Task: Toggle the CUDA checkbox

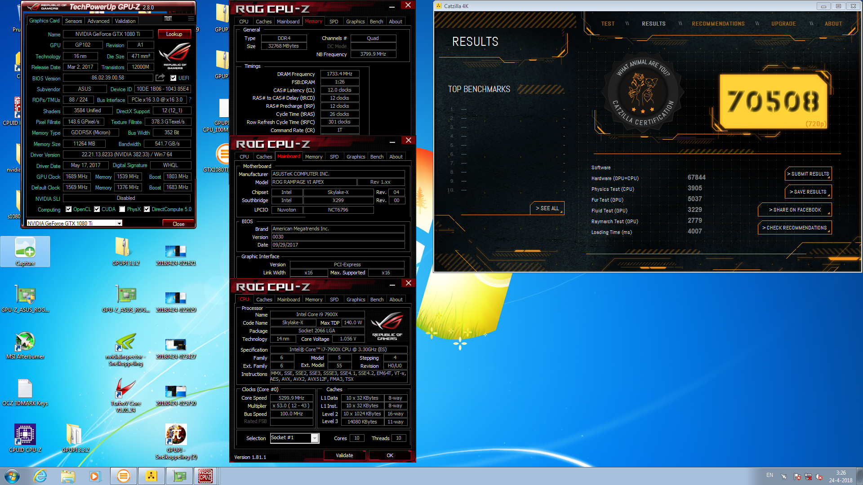Action: coord(97,209)
